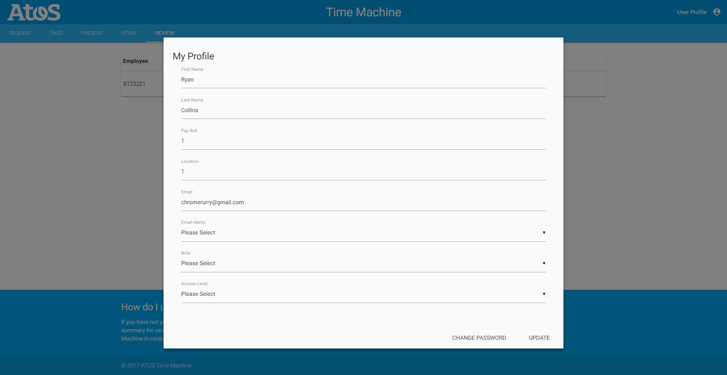Open the Role dropdown arrow

[x=544, y=263]
